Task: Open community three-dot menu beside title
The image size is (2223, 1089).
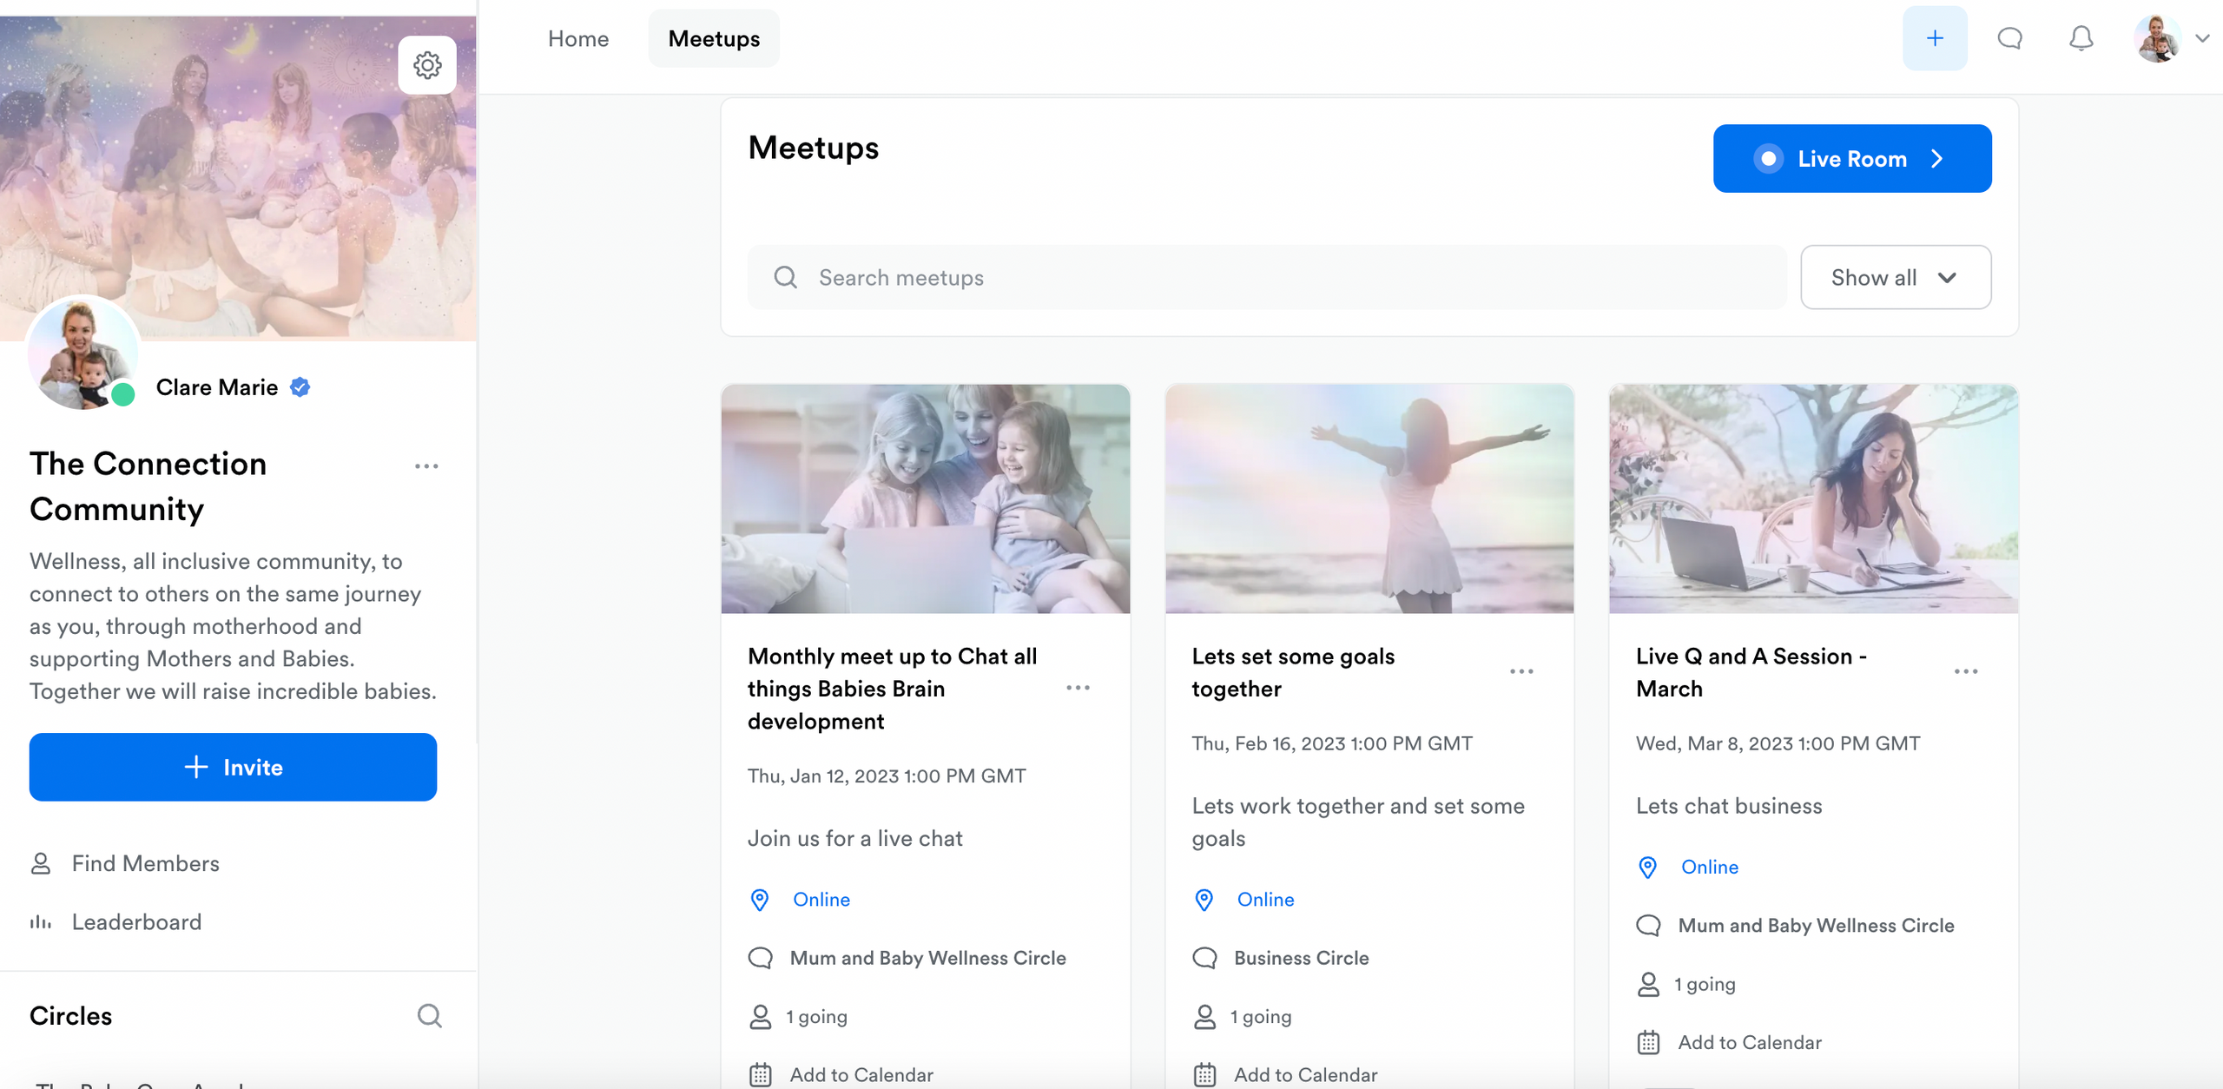Action: (x=426, y=466)
